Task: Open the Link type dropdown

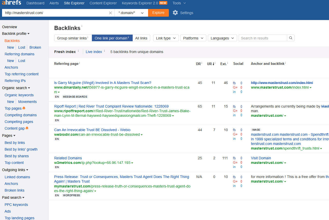Action: pyautogui.click(x=166, y=38)
